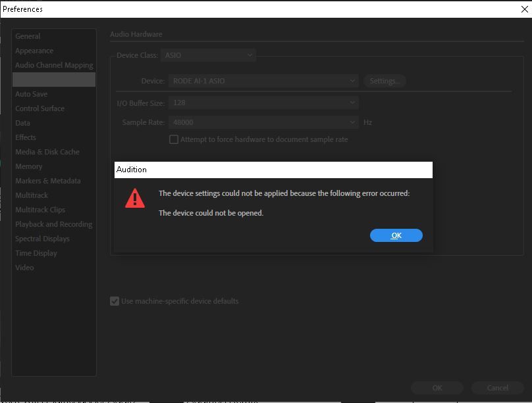
Task: Select Audio Channel Mapping category
Action: coord(54,65)
